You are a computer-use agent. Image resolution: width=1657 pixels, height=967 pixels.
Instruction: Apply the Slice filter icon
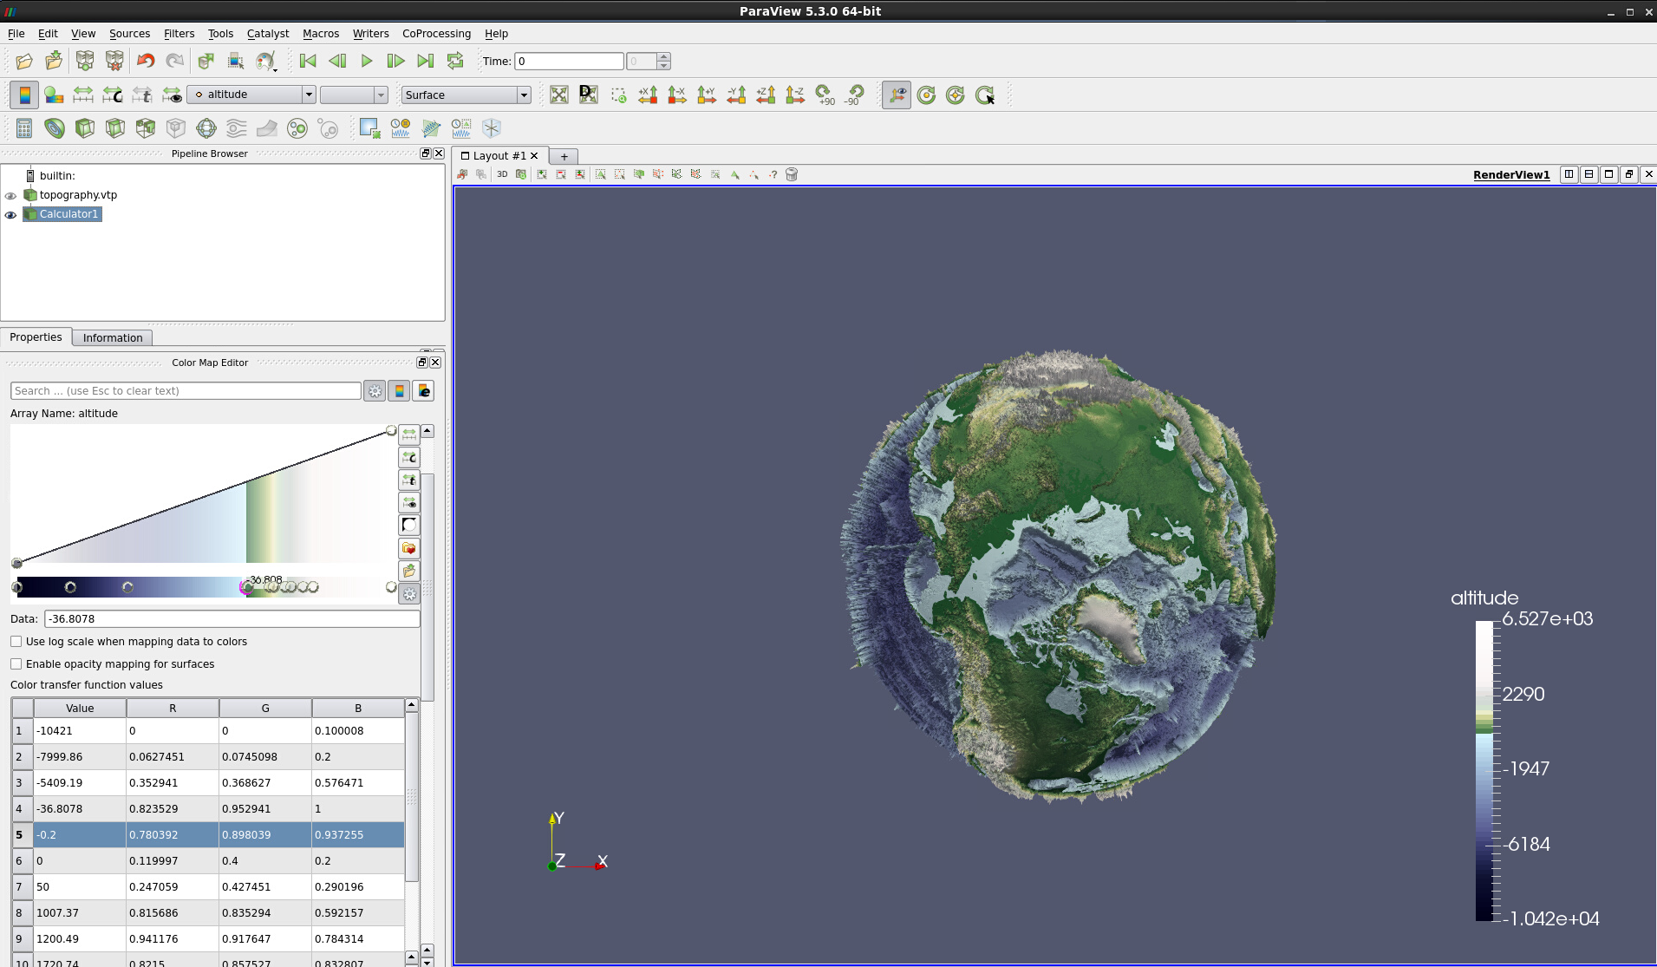pos(115,128)
